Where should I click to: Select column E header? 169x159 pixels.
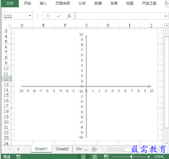click(x=44, y=26)
